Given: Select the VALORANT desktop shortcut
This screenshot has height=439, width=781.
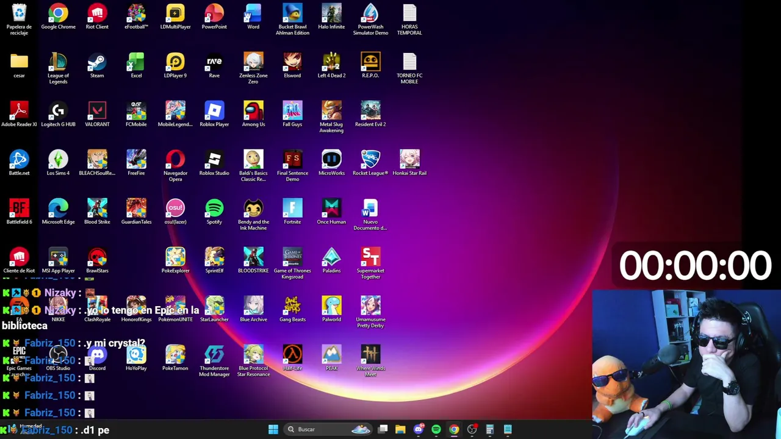Looking at the screenshot, I should [x=97, y=115].
